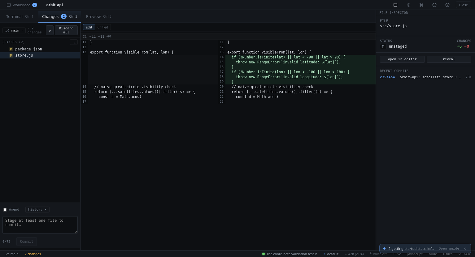The height and width of the screenshot is (257, 475).
Task: Switch to the Terminal tab
Action: point(20,16)
